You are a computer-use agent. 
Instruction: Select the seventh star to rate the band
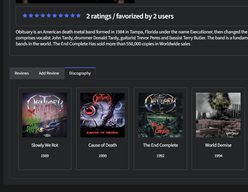(x=61, y=16)
